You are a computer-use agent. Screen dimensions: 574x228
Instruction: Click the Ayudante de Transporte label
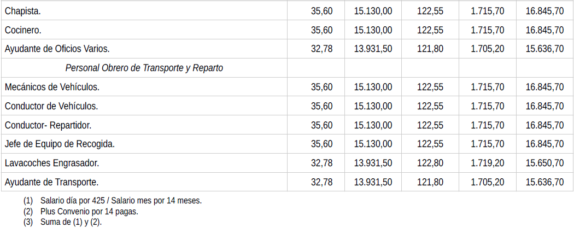[x=51, y=182]
